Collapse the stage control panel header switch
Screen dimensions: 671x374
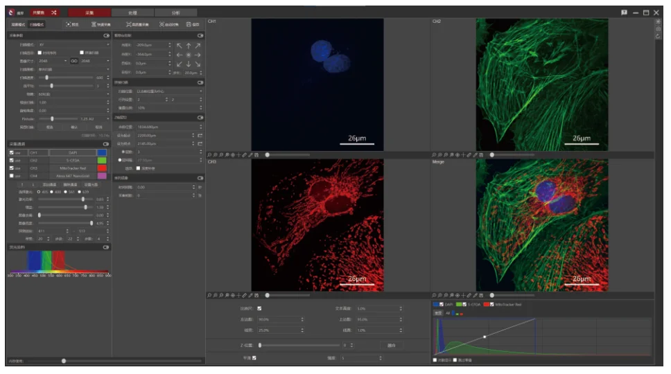(200, 35)
